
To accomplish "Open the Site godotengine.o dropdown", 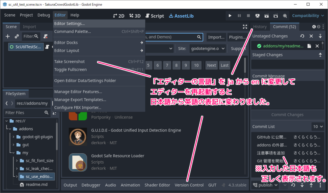I will tap(208, 49).
